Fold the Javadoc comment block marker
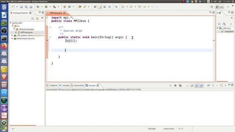The height and width of the screenshot is (132, 235). 50,27
